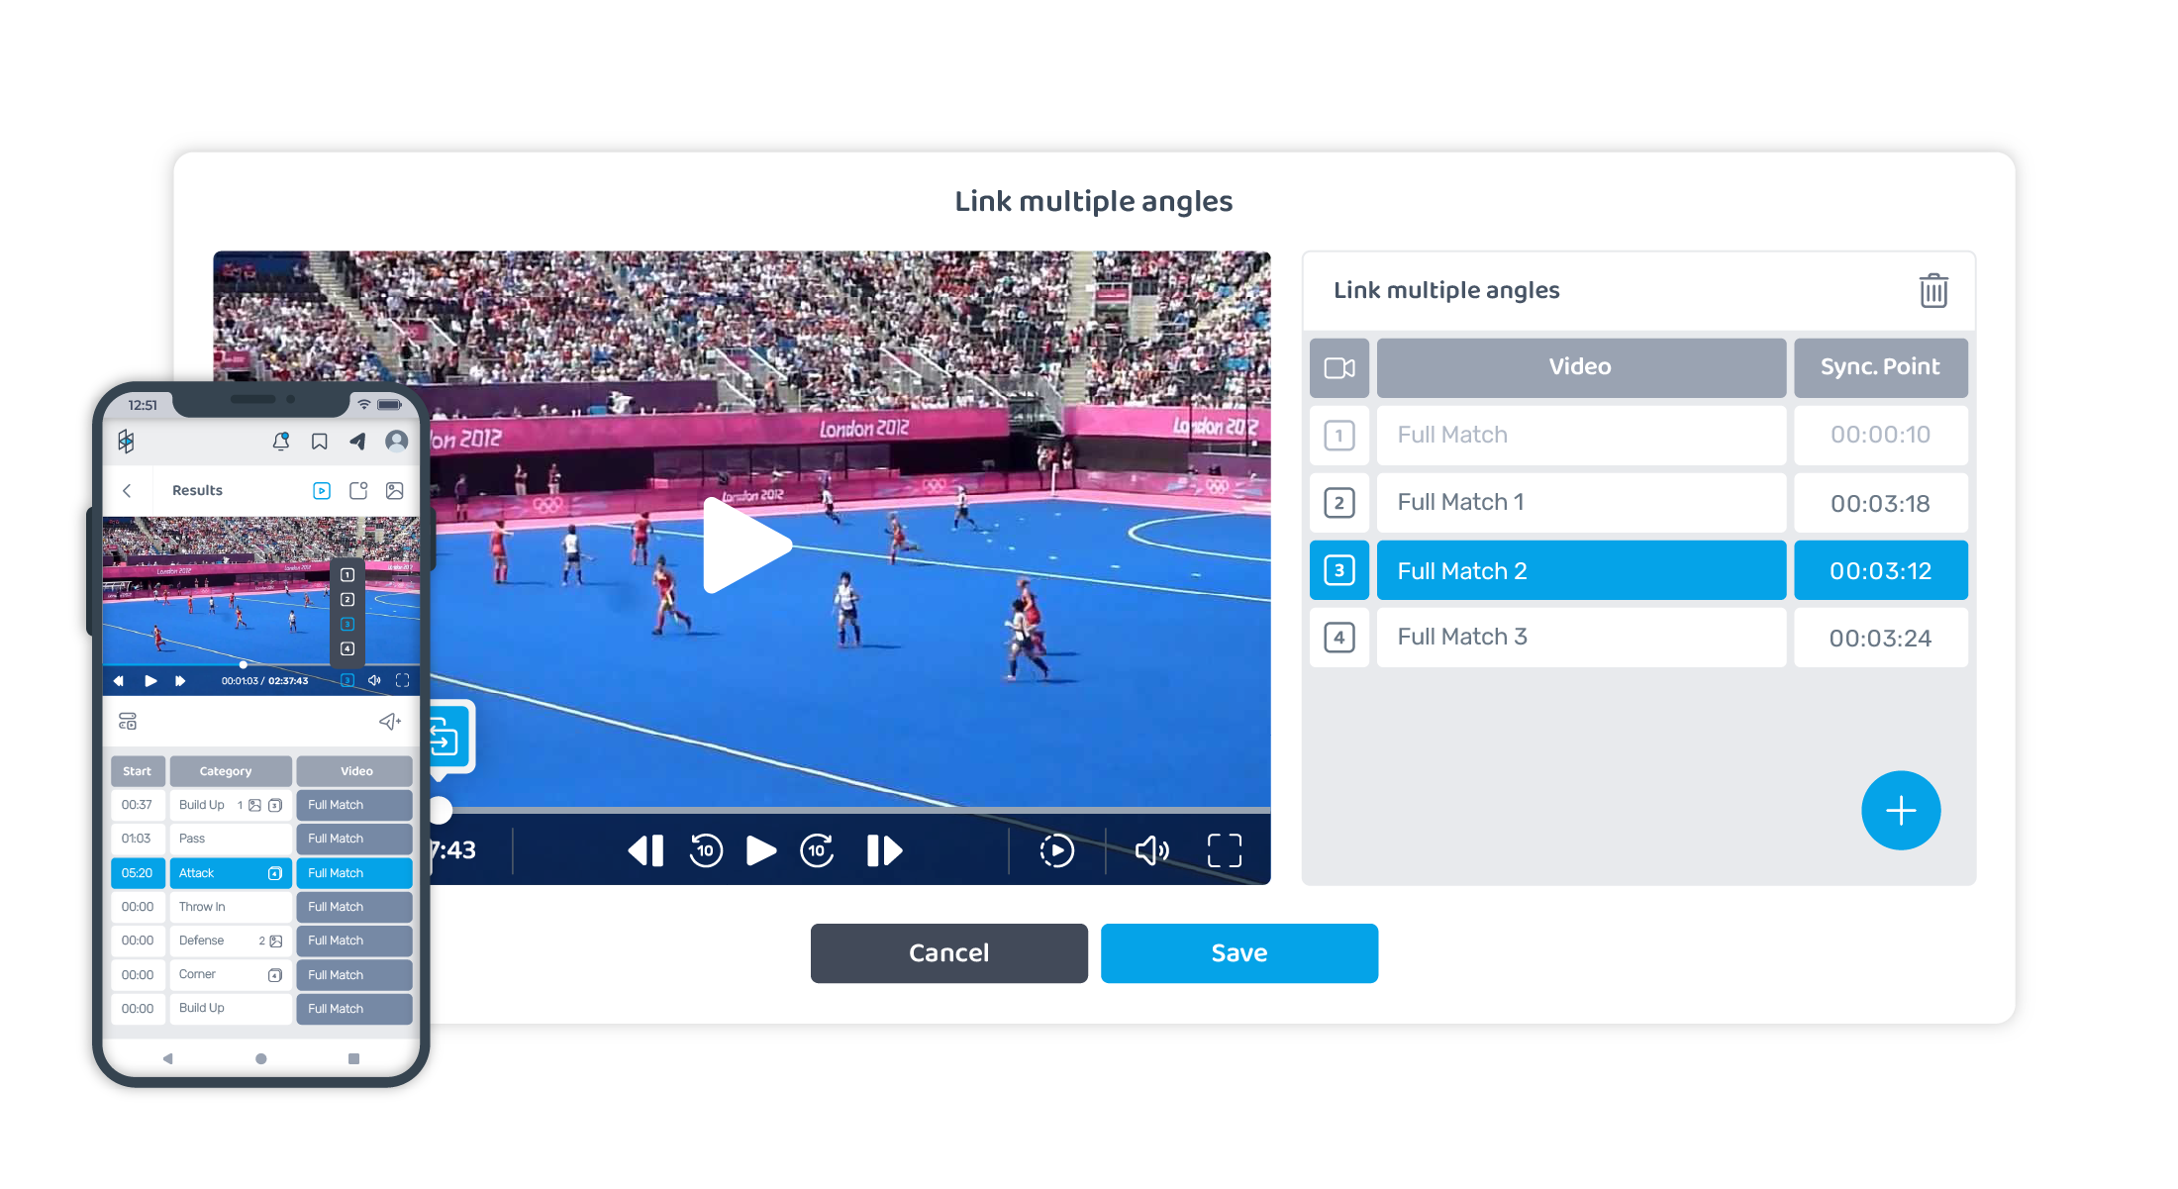Select angle number 4 checkbox in list
This screenshot has height=1189, width=2178.
(1338, 637)
